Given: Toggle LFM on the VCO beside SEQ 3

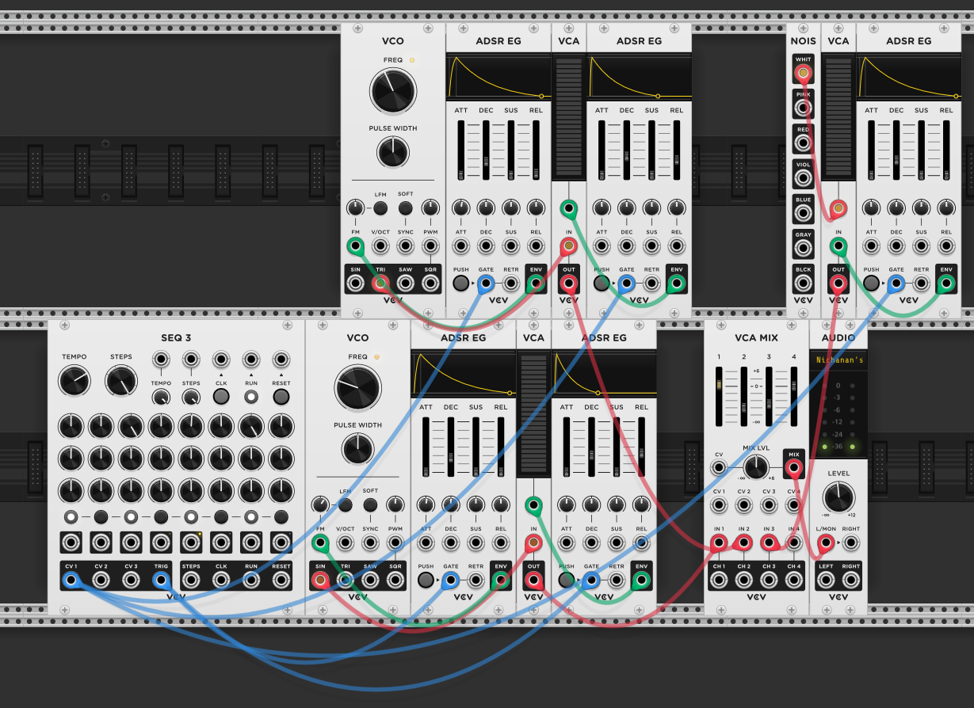Looking at the screenshot, I should tap(345, 505).
